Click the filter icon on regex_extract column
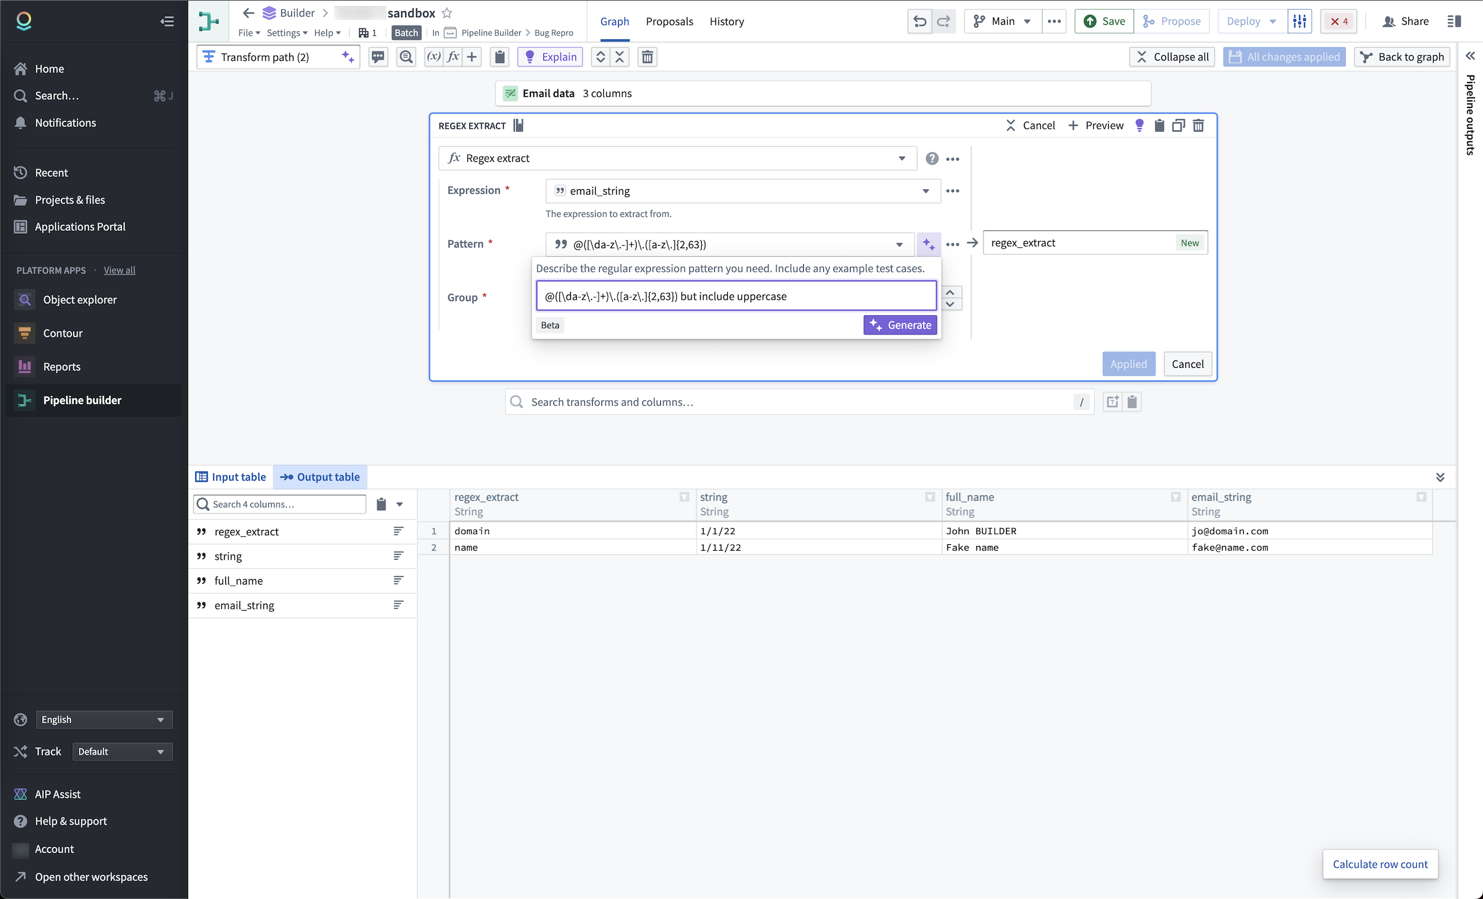 click(x=685, y=497)
